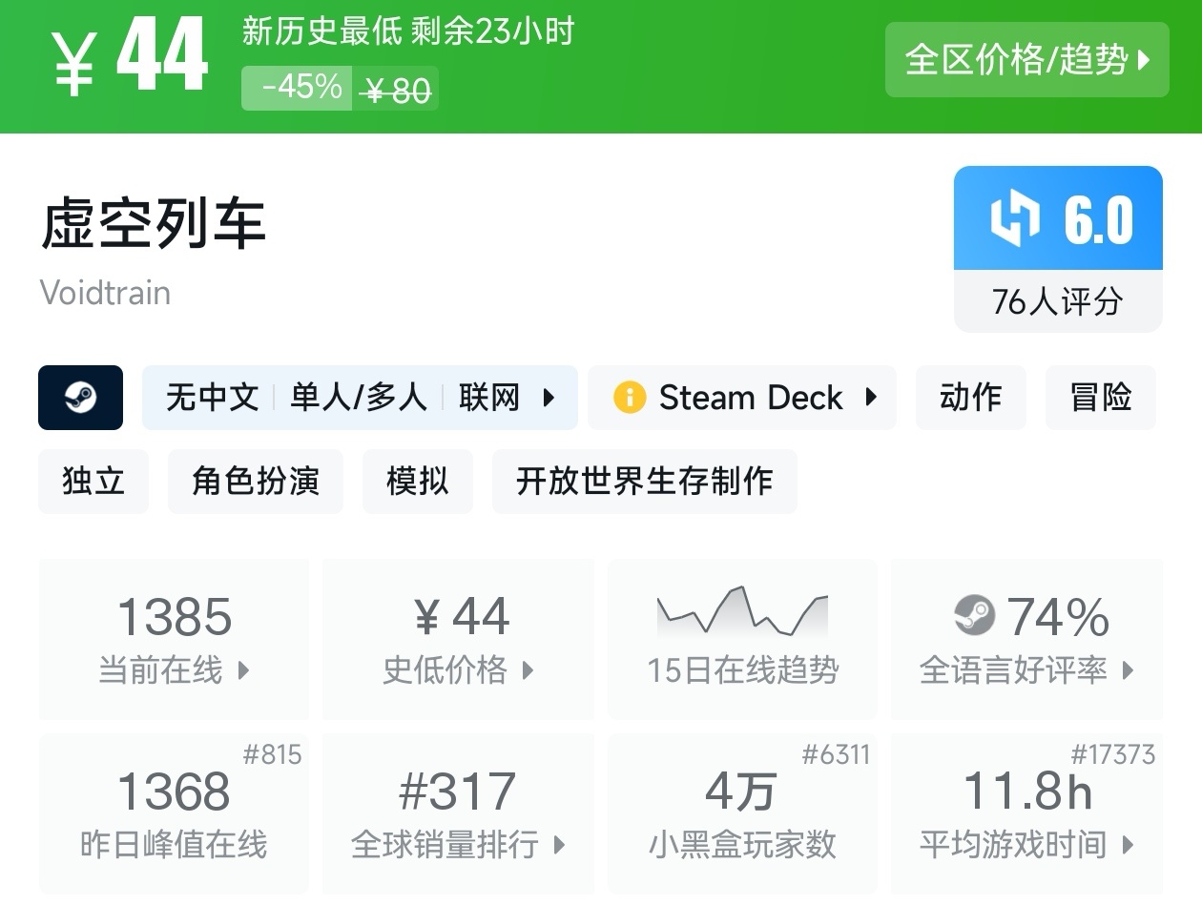
Task: Open the ¥44 史低价格 stat card
Action: 458,639
